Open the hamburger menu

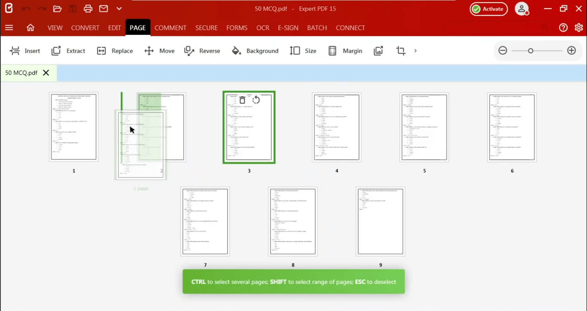pyautogui.click(x=9, y=28)
